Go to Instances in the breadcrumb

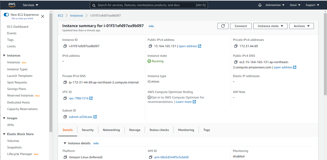(x=77, y=16)
